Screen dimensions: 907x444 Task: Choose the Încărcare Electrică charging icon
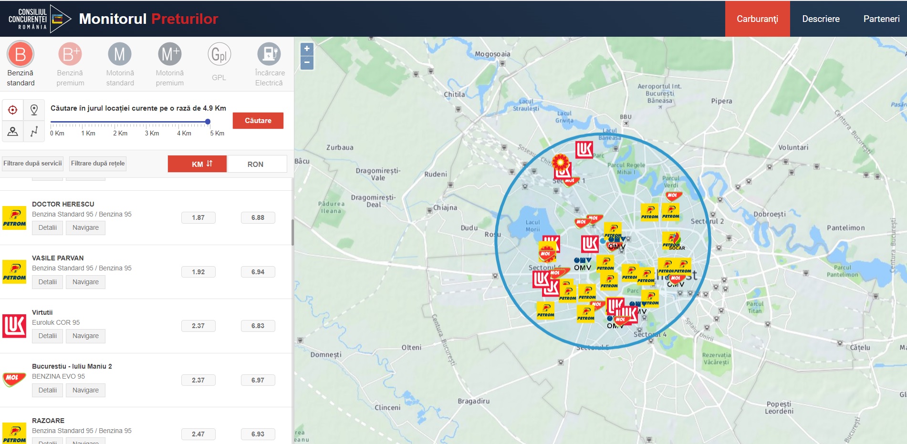click(x=269, y=54)
